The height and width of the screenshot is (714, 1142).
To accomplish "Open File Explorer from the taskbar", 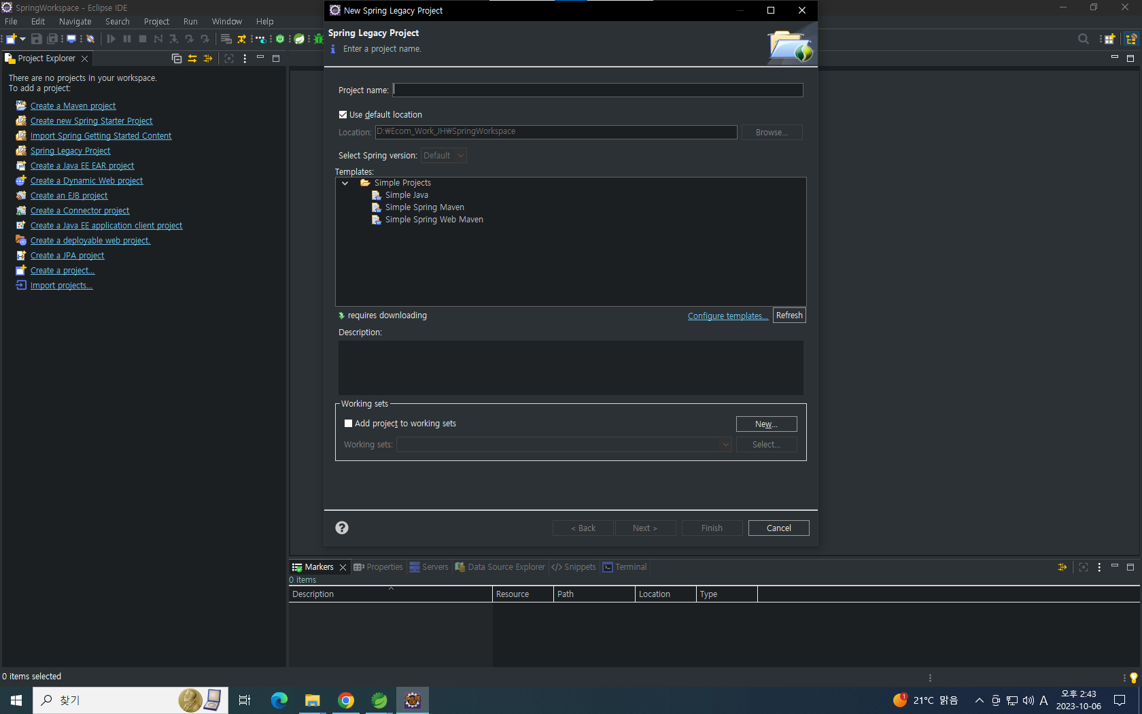I will coord(313,700).
